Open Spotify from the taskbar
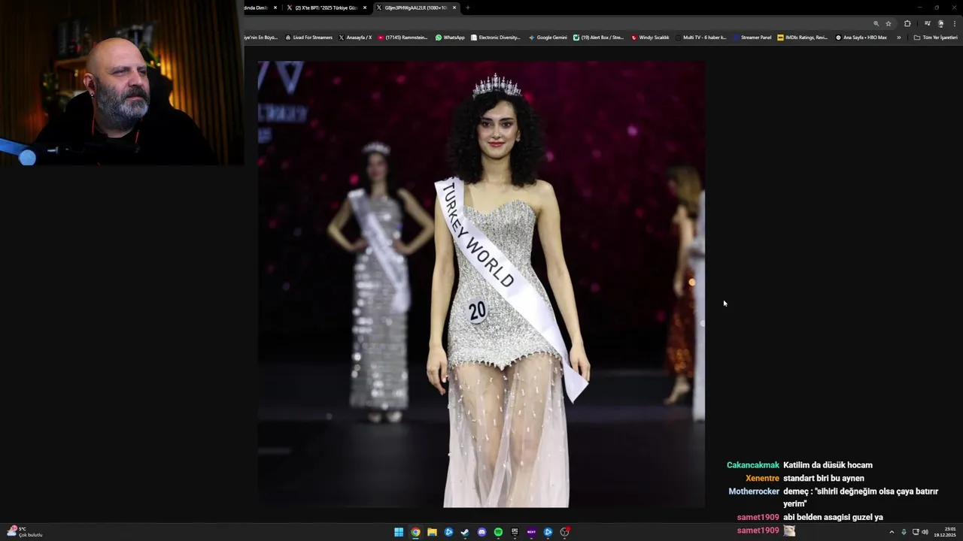 tap(498, 532)
